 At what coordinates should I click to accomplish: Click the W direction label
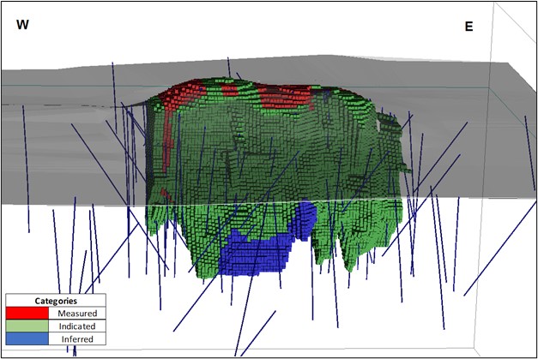pyautogui.click(x=23, y=25)
